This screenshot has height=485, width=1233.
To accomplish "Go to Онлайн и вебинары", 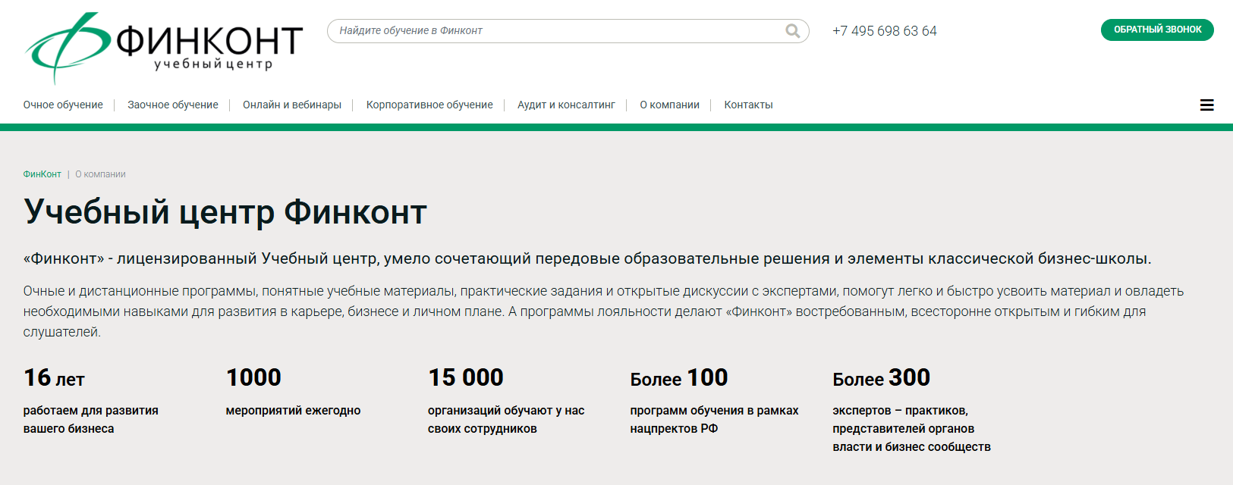I will (x=292, y=105).
